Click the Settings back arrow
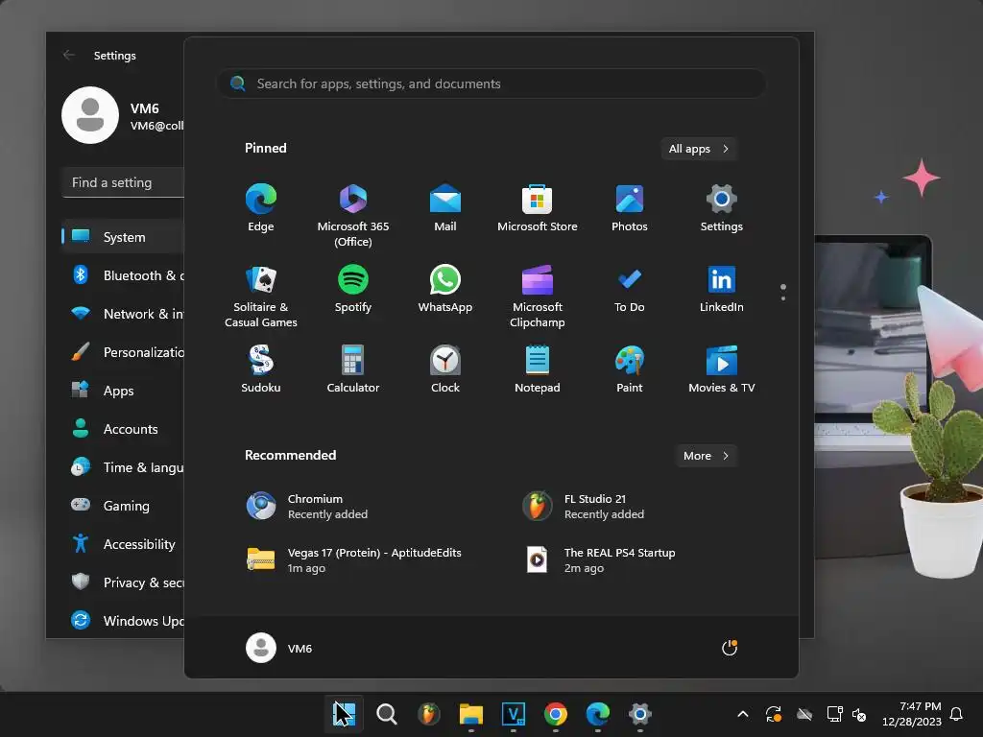Image resolution: width=983 pixels, height=737 pixels. click(x=69, y=55)
